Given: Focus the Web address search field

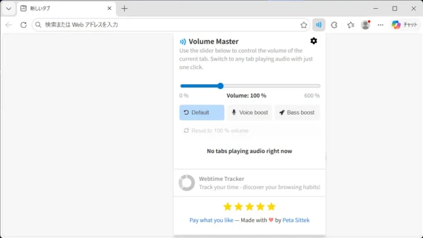Looking at the screenshot, I should coord(171,25).
